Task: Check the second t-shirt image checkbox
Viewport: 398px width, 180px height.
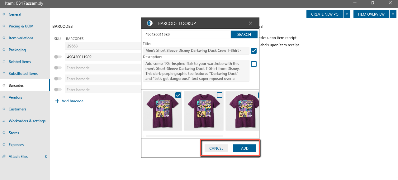Action: pyautogui.click(x=220, y=95)
